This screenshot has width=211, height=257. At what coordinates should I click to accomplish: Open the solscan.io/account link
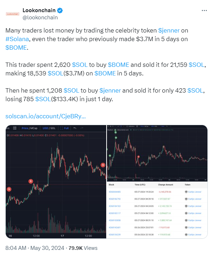[45, 116]
